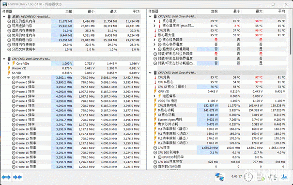Click the lightning icon beside IA核心功耗
The height and width of the screenshot is (185, 293).
(x=155, y=110)
